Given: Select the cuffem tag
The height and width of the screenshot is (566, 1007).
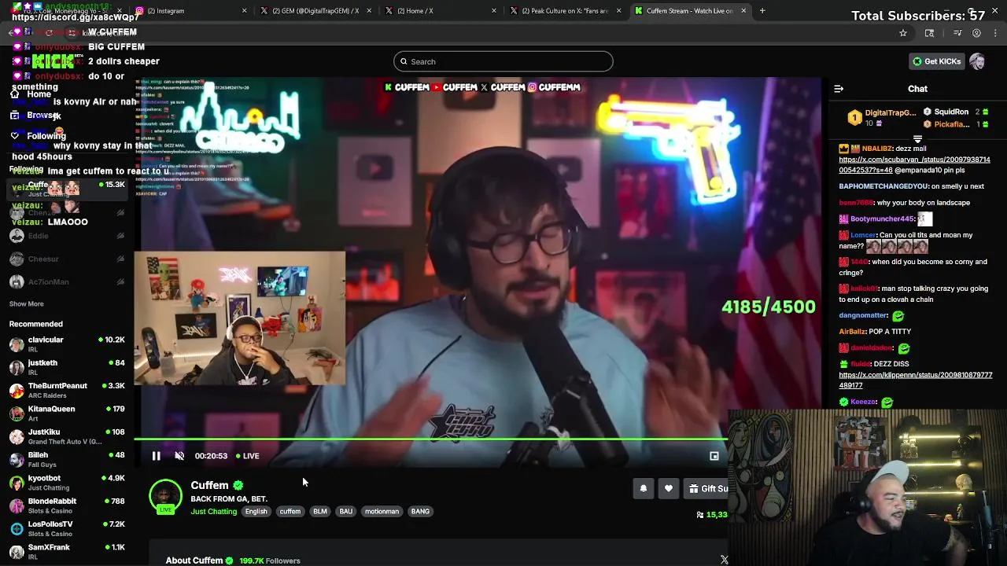Looking at the screenshot, I should (290, 512).
